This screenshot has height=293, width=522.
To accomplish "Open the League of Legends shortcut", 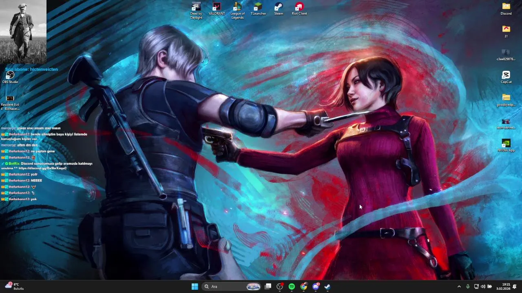I will click(237, 11).
